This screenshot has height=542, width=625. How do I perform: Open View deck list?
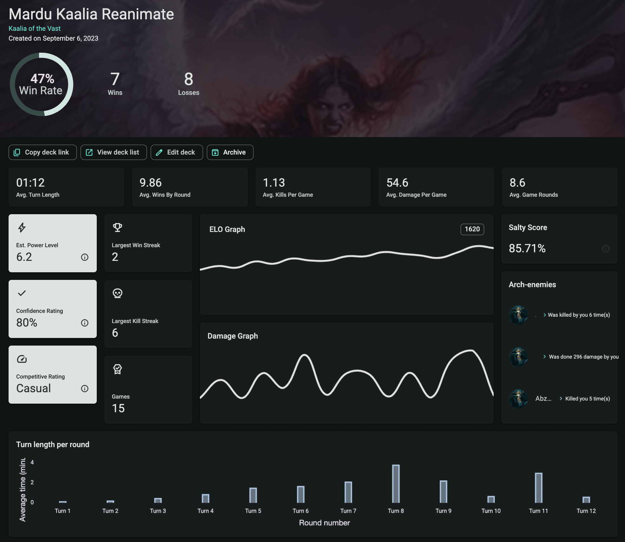[x=114, y=152]
